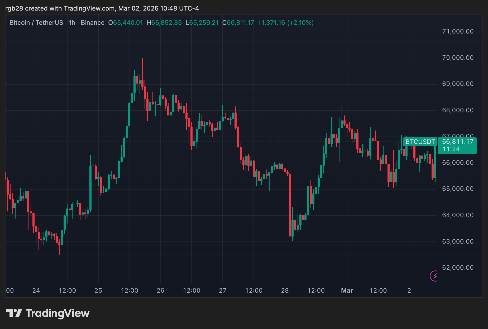Screen dimensions: 488x329
Task: Click the 71,000.00 price axis label
Action: tap(458, 31)
